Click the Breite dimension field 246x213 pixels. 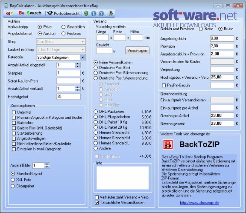tap(120, 38)
